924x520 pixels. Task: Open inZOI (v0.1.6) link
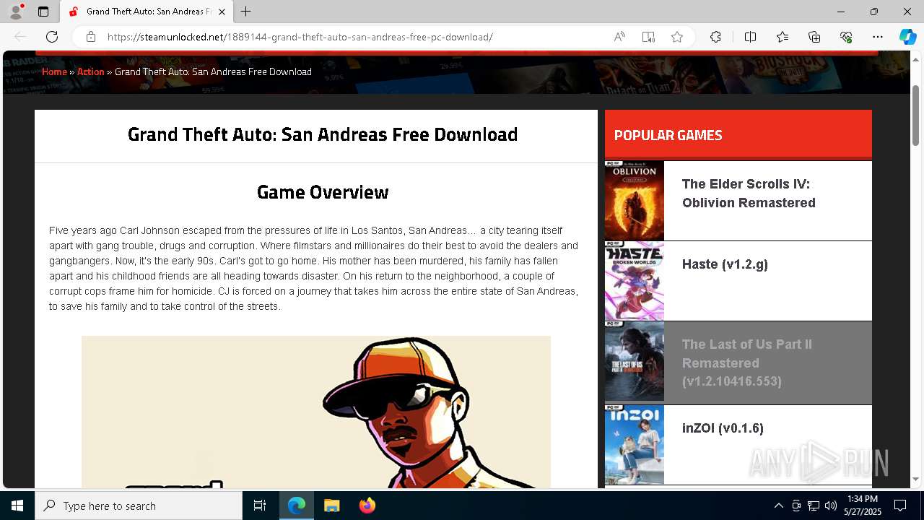pyautogui.click(x=723, y=428)
